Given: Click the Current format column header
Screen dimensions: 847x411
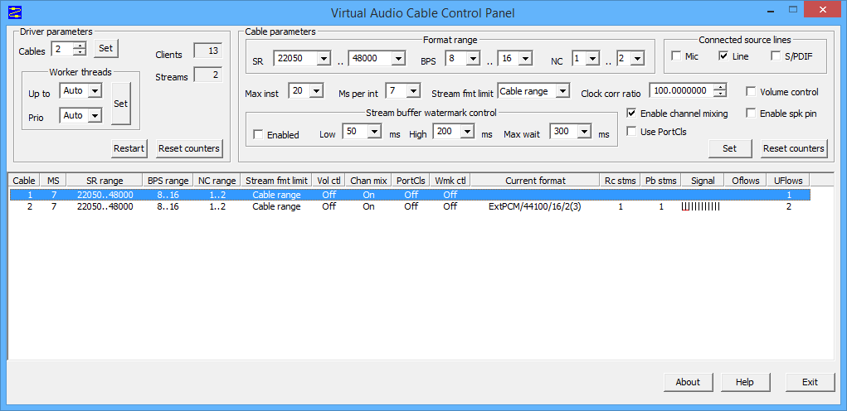Looking at the screenshot, I should tap(535, 181).
